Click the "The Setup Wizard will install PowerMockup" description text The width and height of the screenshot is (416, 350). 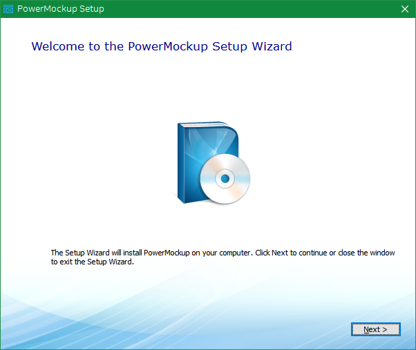223,257
